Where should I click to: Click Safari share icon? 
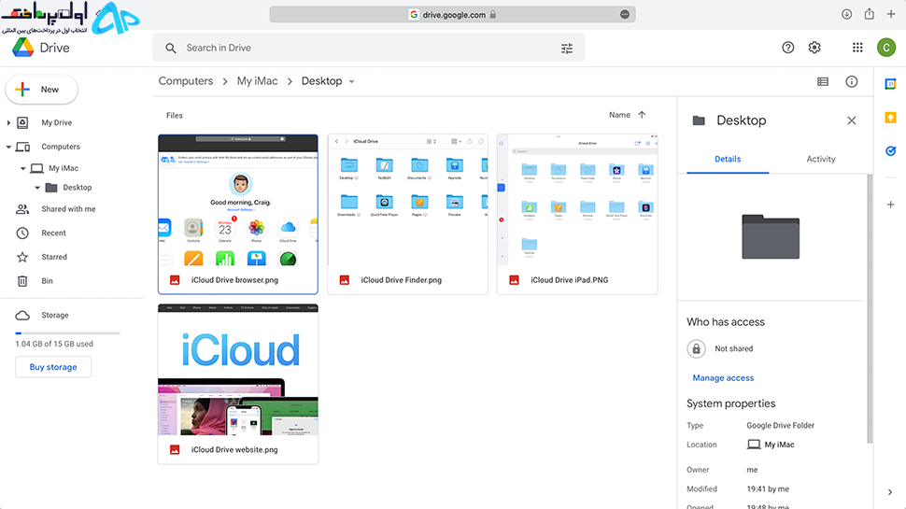point(869,14)
